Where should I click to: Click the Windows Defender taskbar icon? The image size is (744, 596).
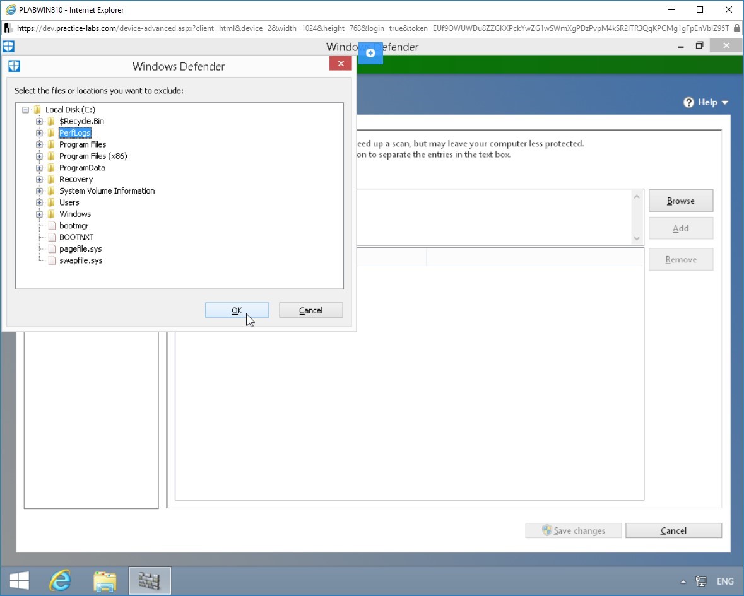point(150,581)
